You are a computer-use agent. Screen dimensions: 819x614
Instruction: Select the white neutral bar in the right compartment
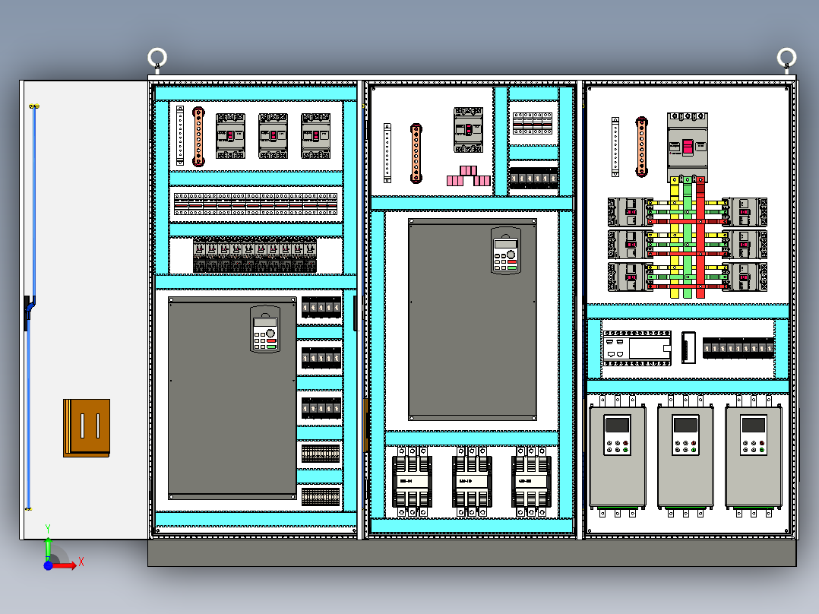pos(615,147)
